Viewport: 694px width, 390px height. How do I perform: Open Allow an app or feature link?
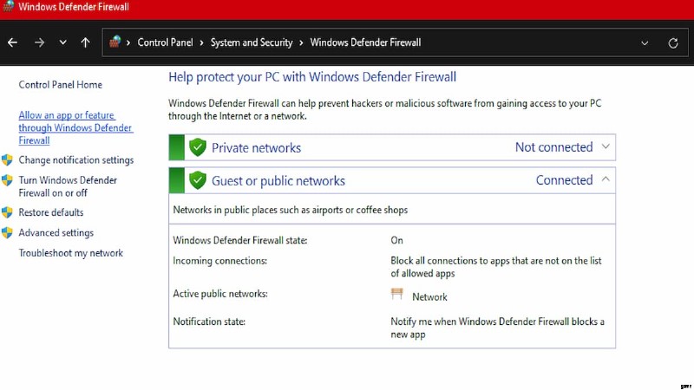(75, 127)
